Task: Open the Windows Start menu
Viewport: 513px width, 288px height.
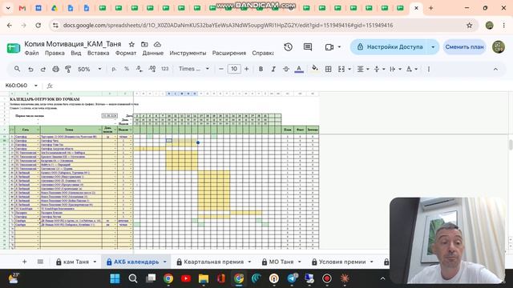Action: click(x=115, y=278)
